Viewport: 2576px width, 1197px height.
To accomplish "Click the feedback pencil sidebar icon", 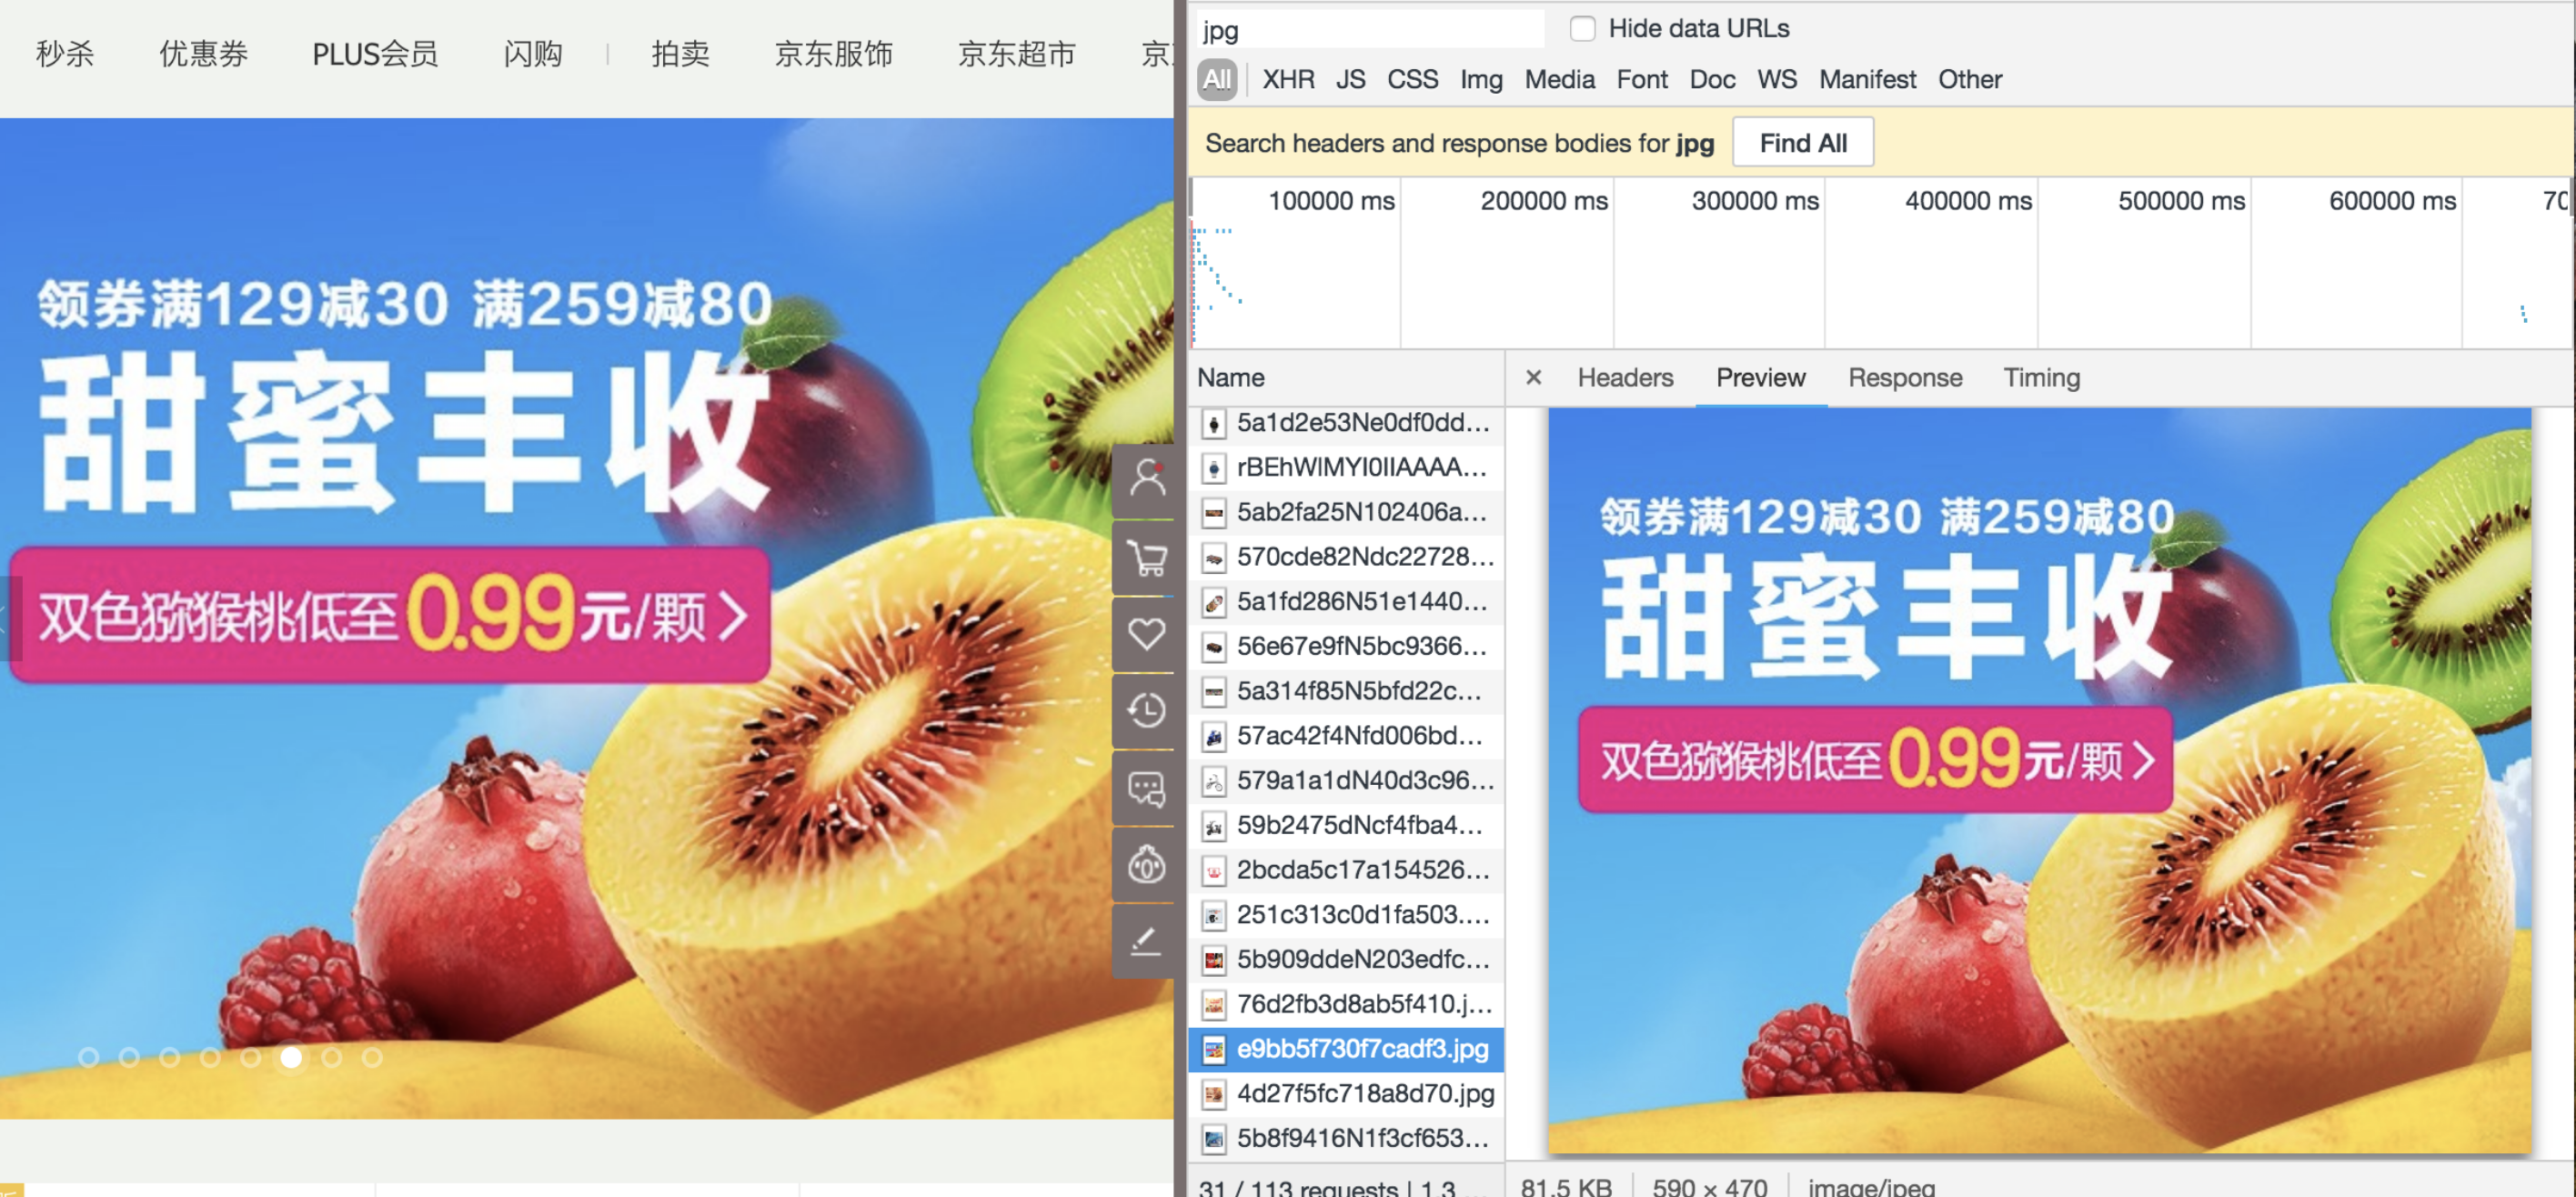I will pyautogui.click(x=1146, y=942).
